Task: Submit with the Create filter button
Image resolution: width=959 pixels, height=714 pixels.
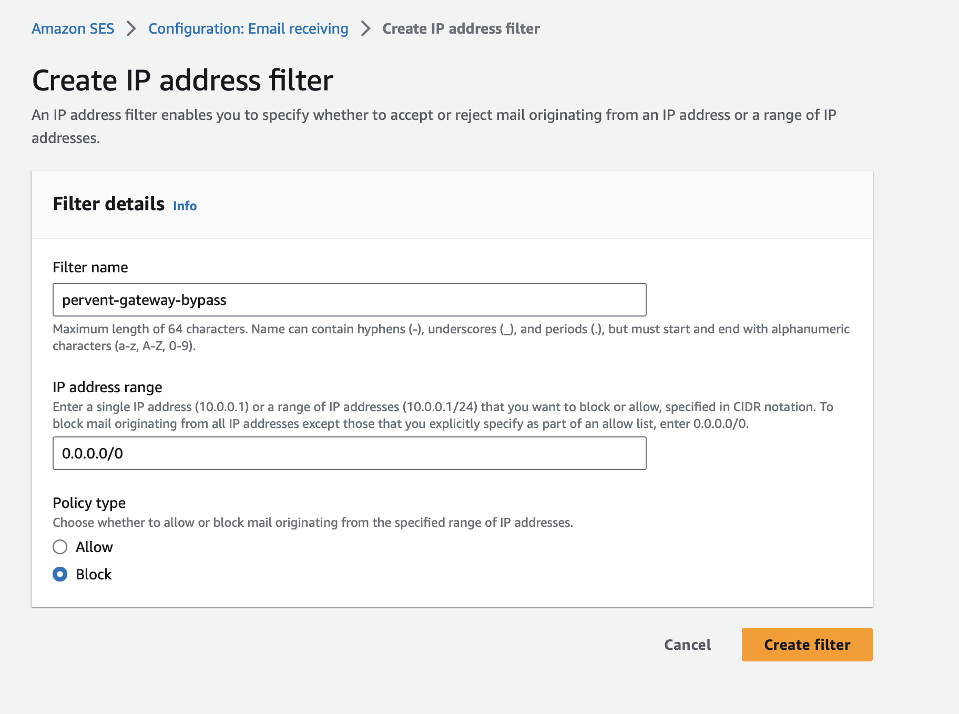Action: [x=807, y=645]
